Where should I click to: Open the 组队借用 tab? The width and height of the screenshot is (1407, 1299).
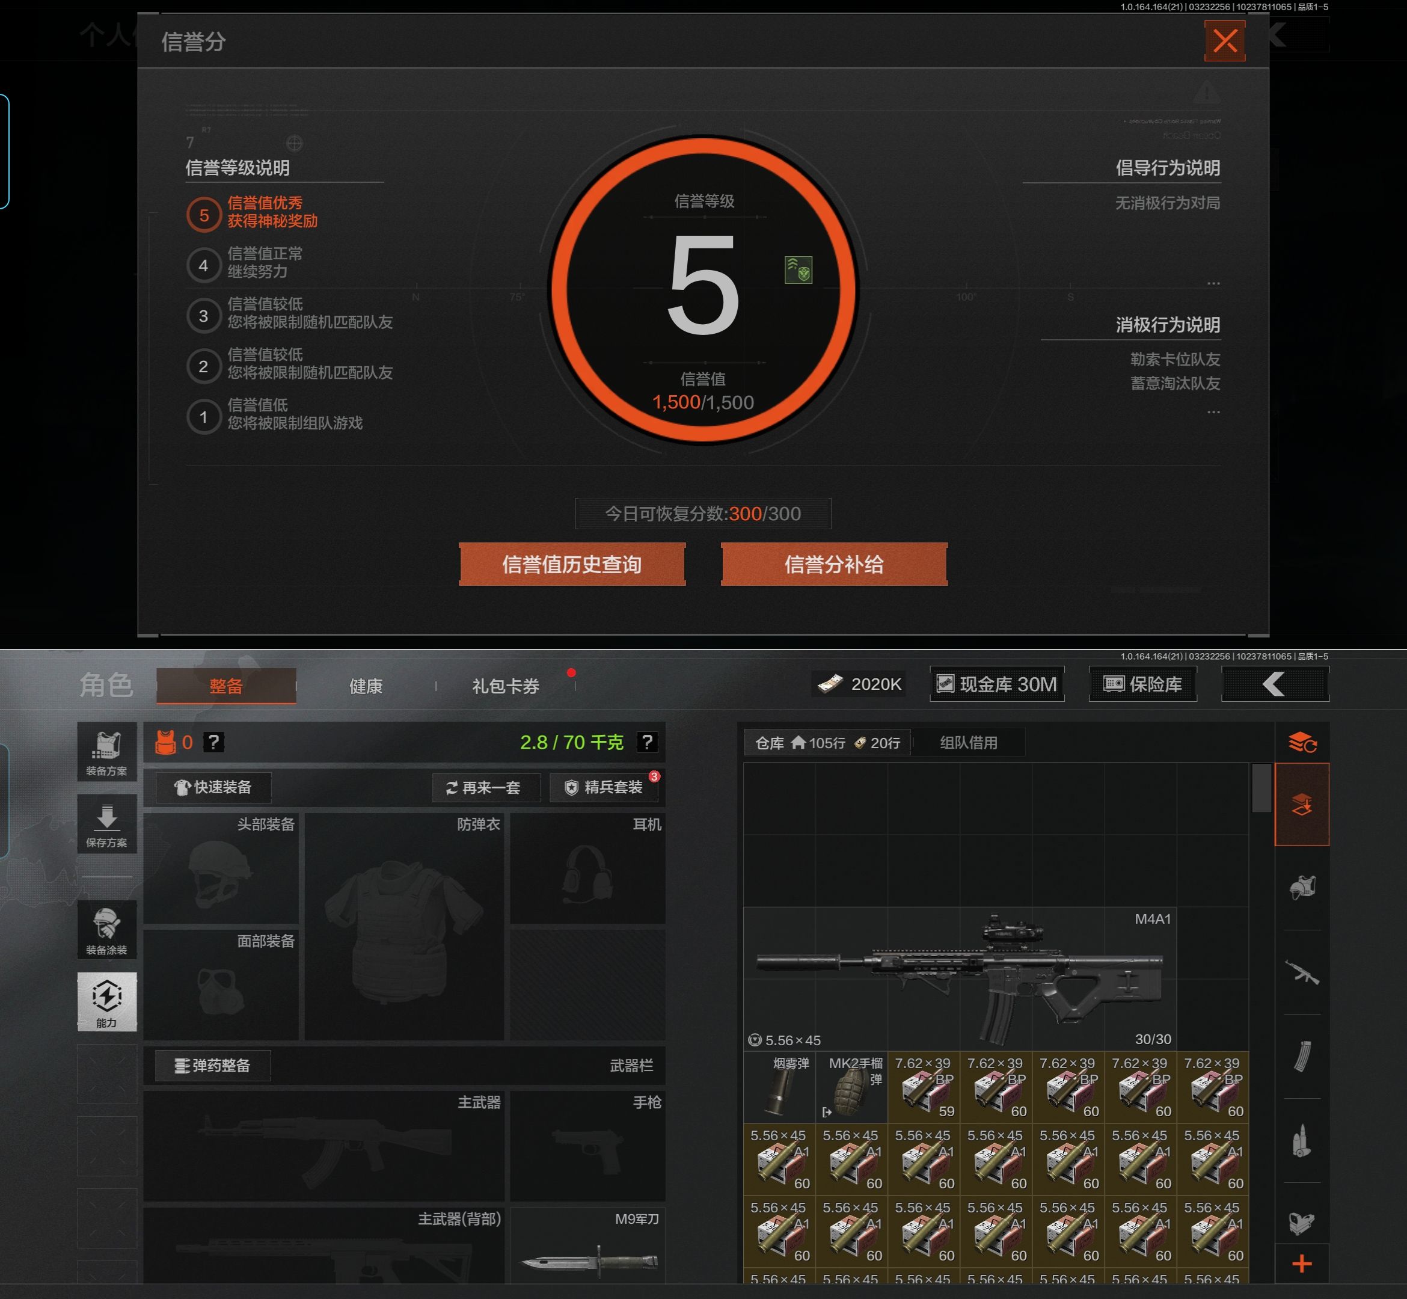(x=969, y=742)
